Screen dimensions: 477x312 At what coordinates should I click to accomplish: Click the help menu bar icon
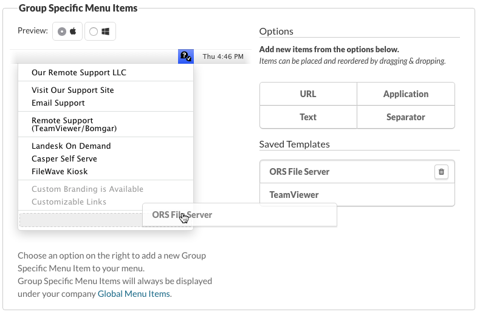186,56
